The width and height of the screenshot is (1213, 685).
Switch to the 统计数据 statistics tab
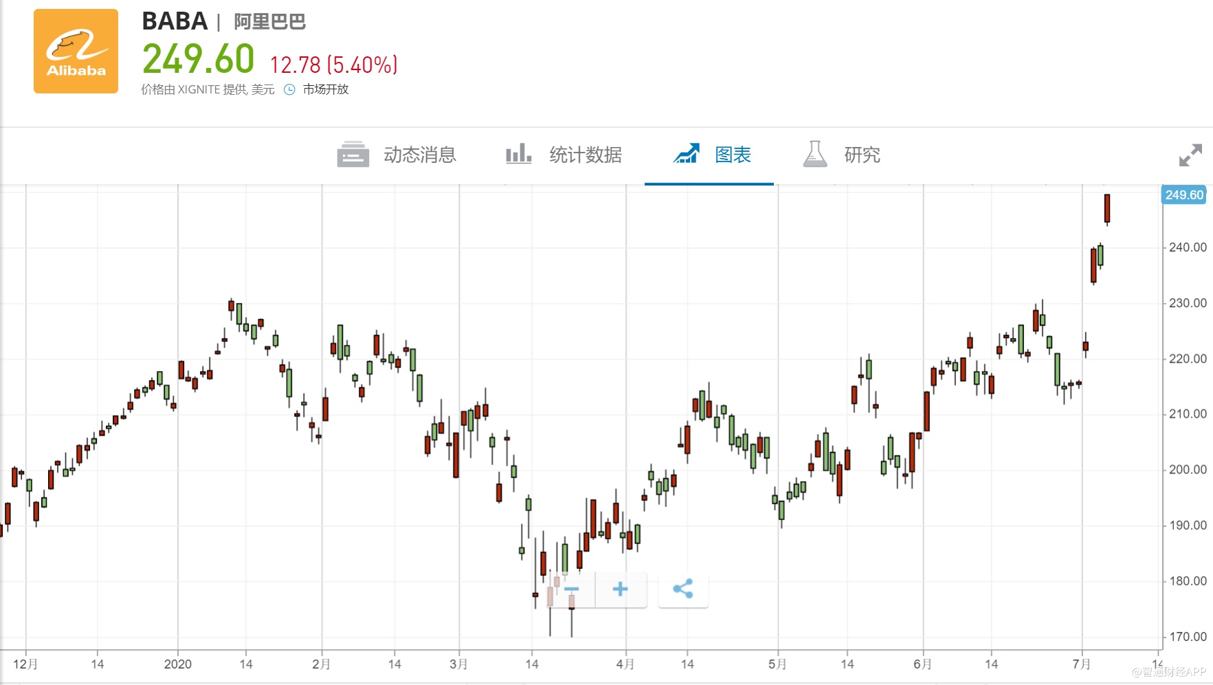(x=585, y=155)
